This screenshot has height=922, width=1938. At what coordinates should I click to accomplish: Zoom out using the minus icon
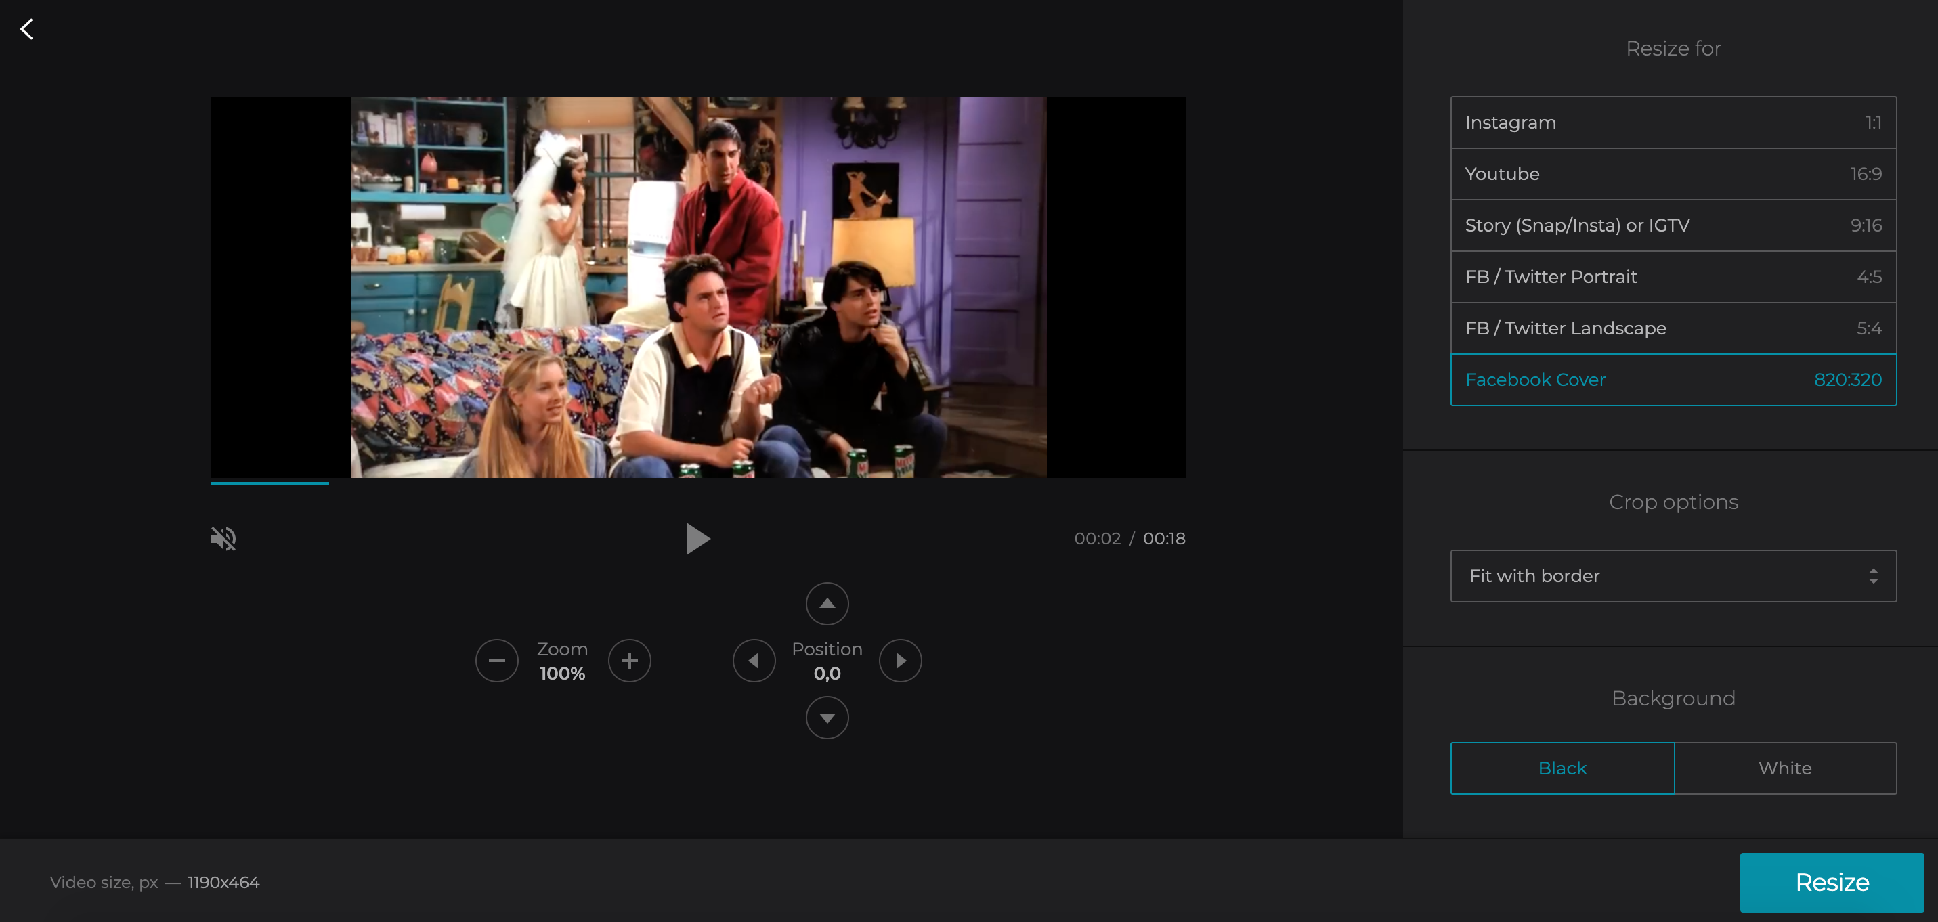tap(496, 660)
